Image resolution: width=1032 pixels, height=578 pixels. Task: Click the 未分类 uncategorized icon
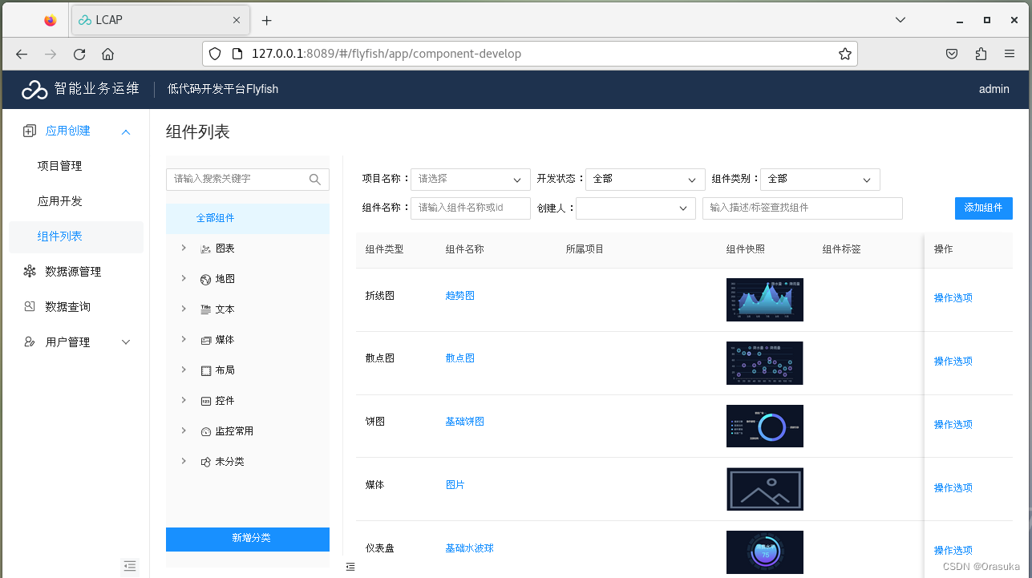coord(204,461)
